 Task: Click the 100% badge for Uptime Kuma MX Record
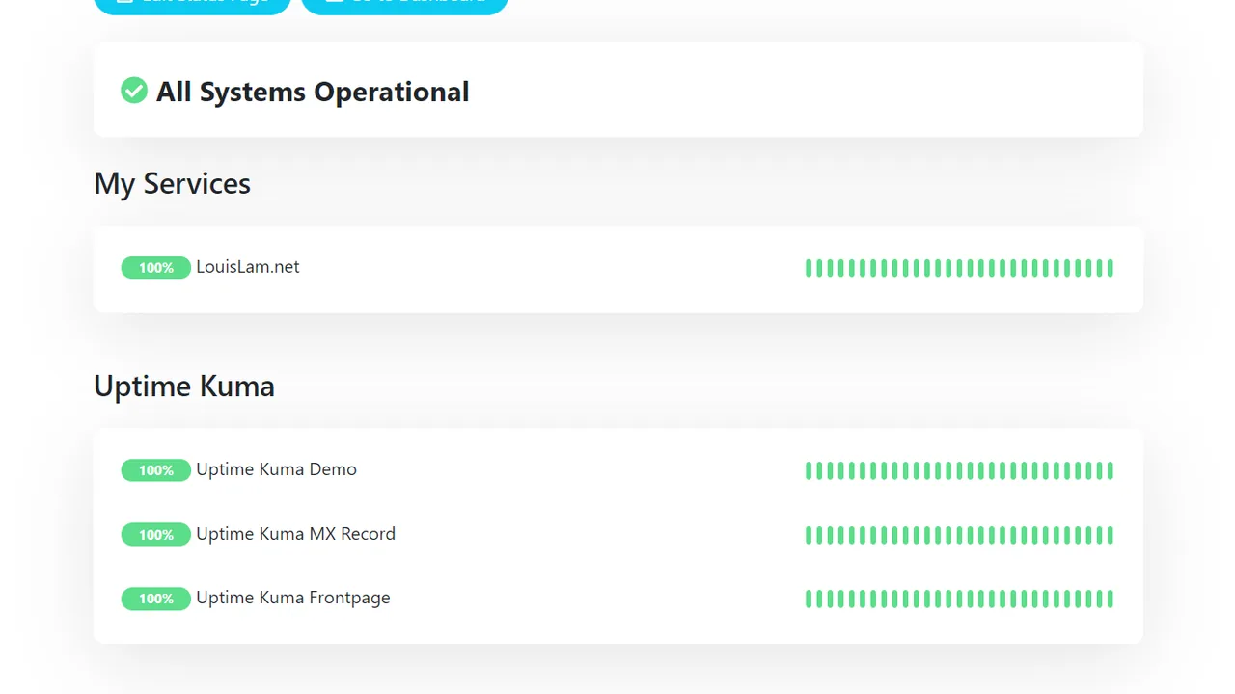(155, 535)
